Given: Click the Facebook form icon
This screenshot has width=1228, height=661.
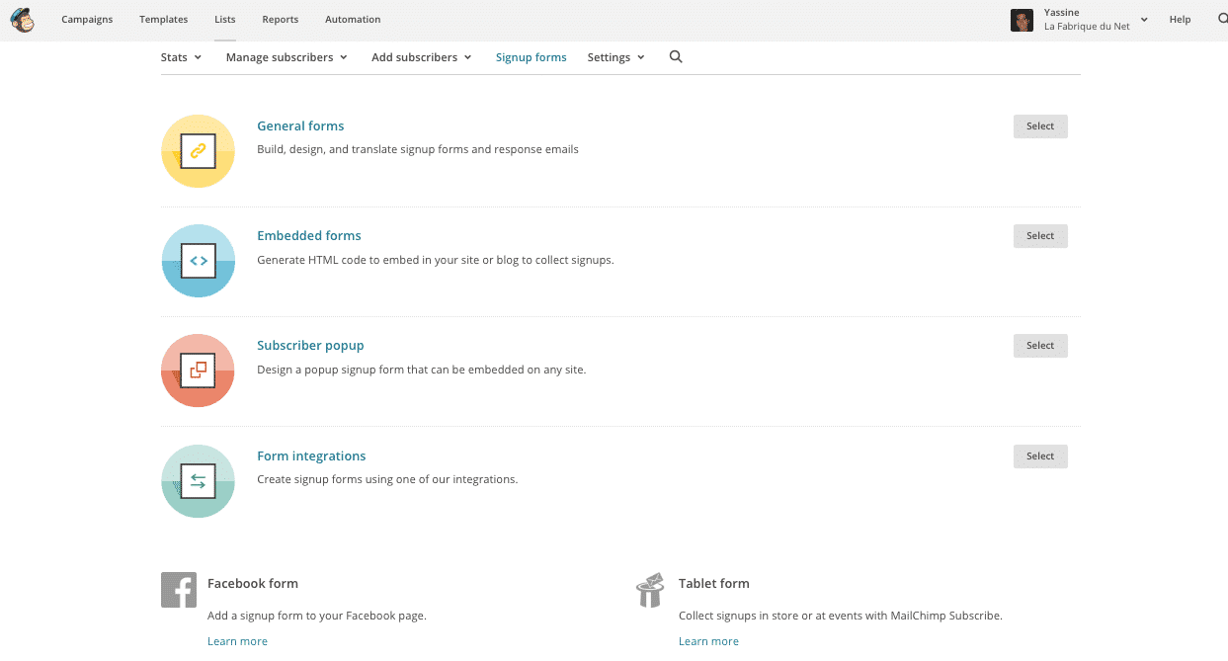Looking at the screenshot, I should pyautogui.click(x=178, y=590).
